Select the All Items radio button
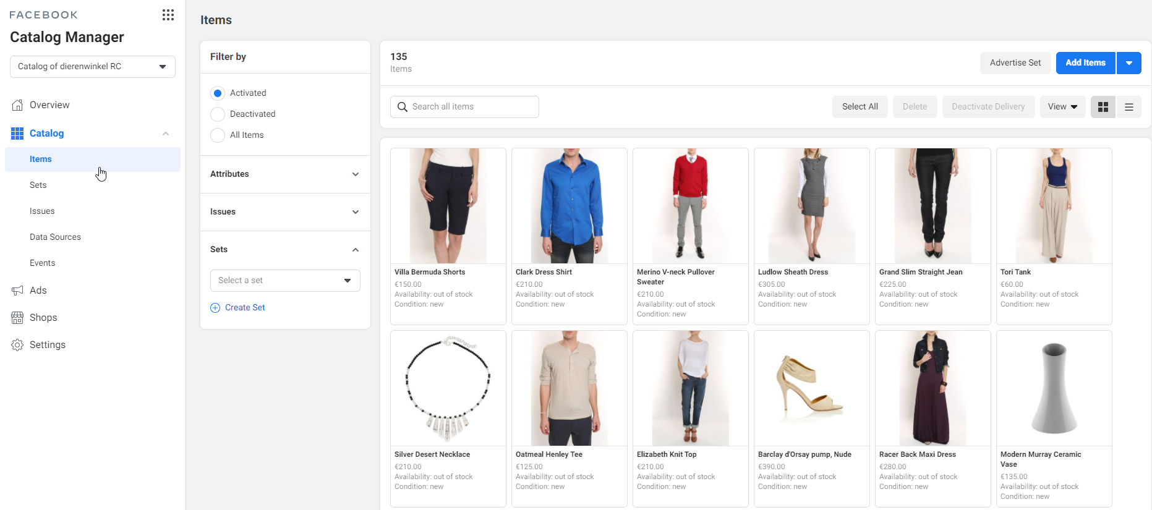The image size is (1152, 510). 218,135
